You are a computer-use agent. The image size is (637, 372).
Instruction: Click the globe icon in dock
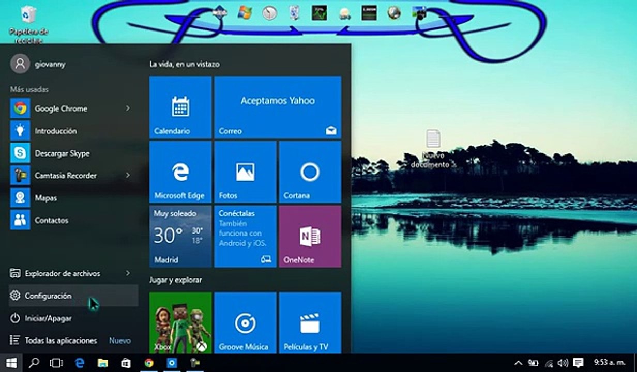click(394, 13)
